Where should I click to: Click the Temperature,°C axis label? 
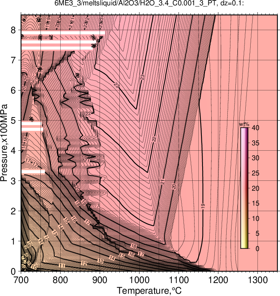[149, 291]
